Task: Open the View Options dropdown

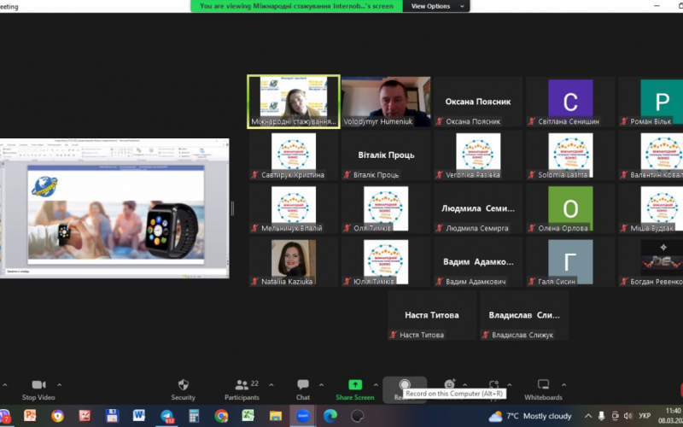Action: click(x=436, y=6)
